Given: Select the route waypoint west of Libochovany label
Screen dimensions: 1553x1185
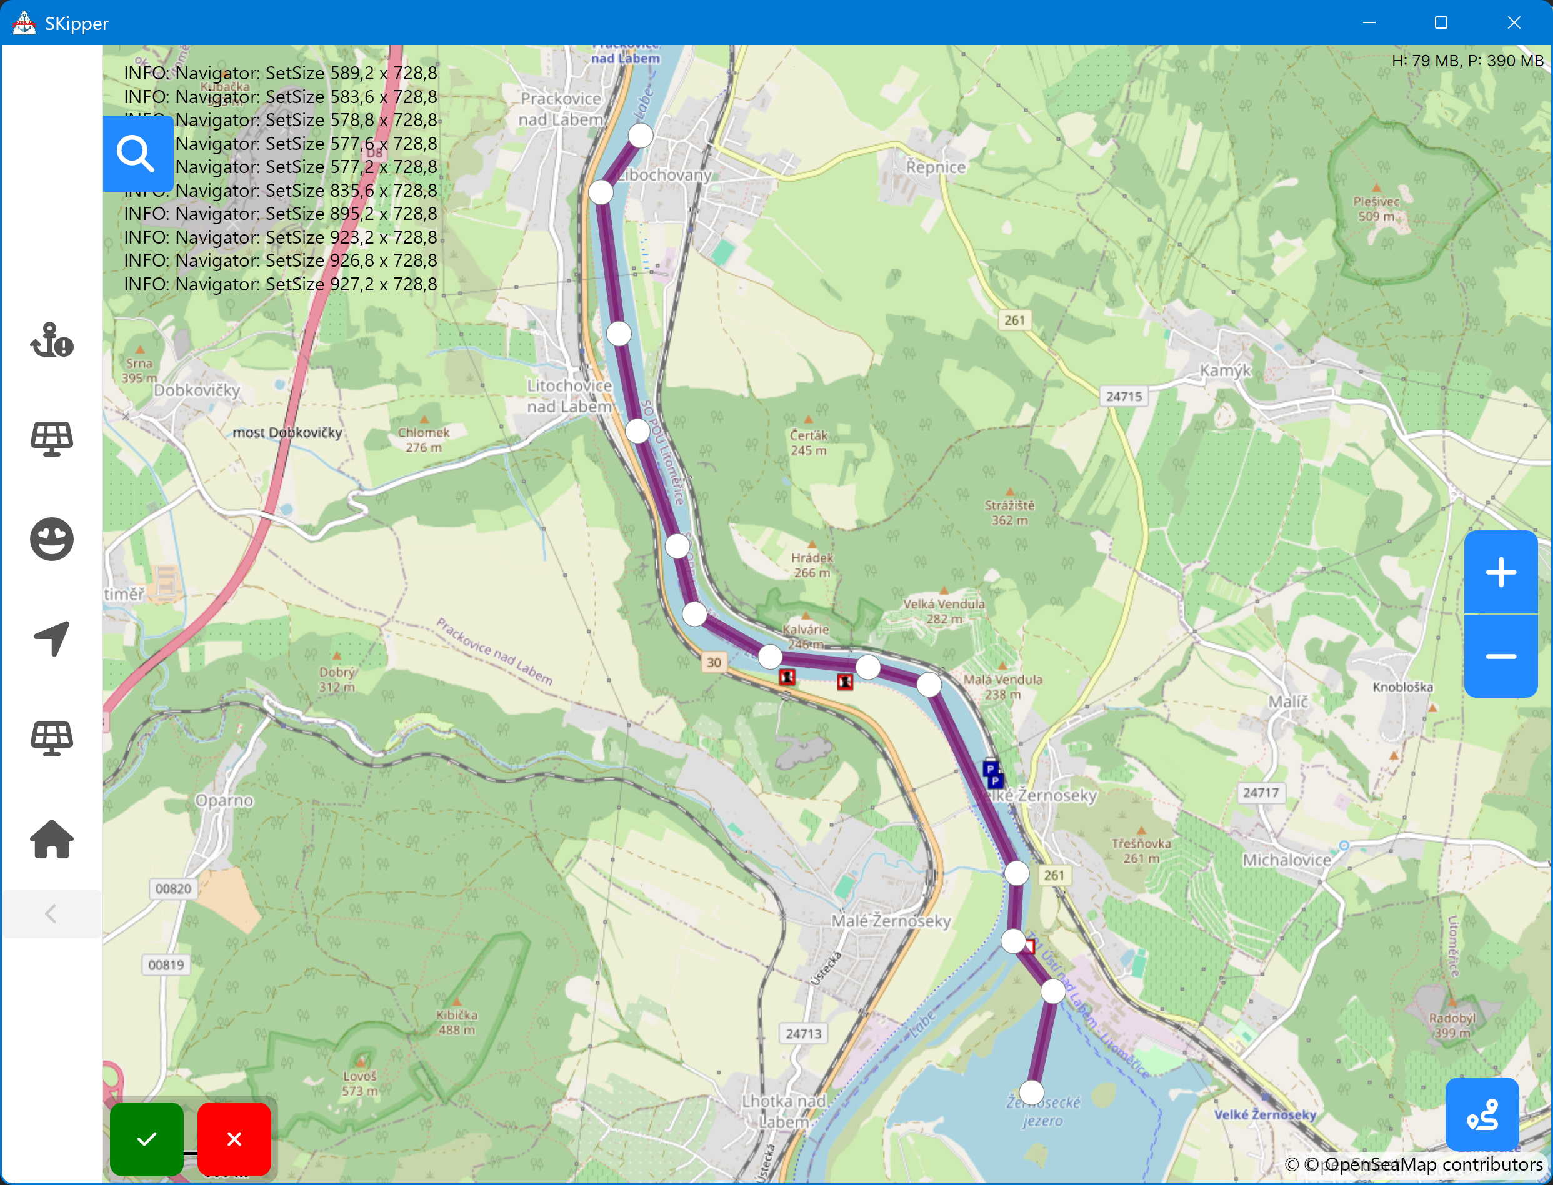Looking at the screenshot, I should pos(601,192).
